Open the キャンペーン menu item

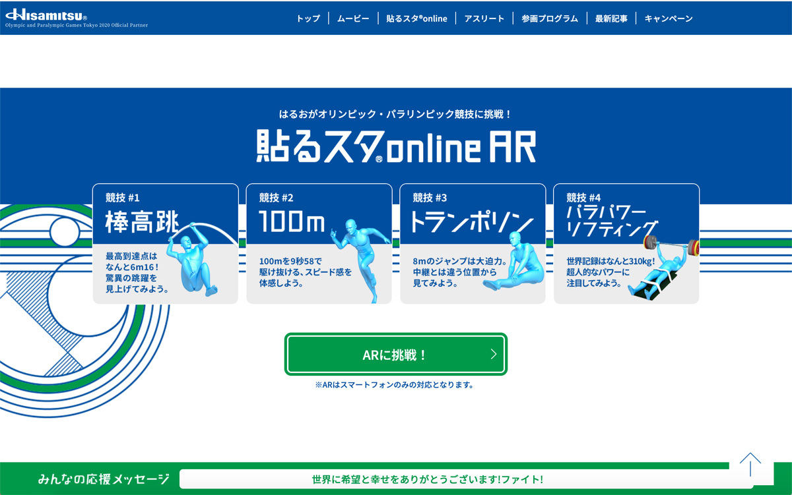669,18
